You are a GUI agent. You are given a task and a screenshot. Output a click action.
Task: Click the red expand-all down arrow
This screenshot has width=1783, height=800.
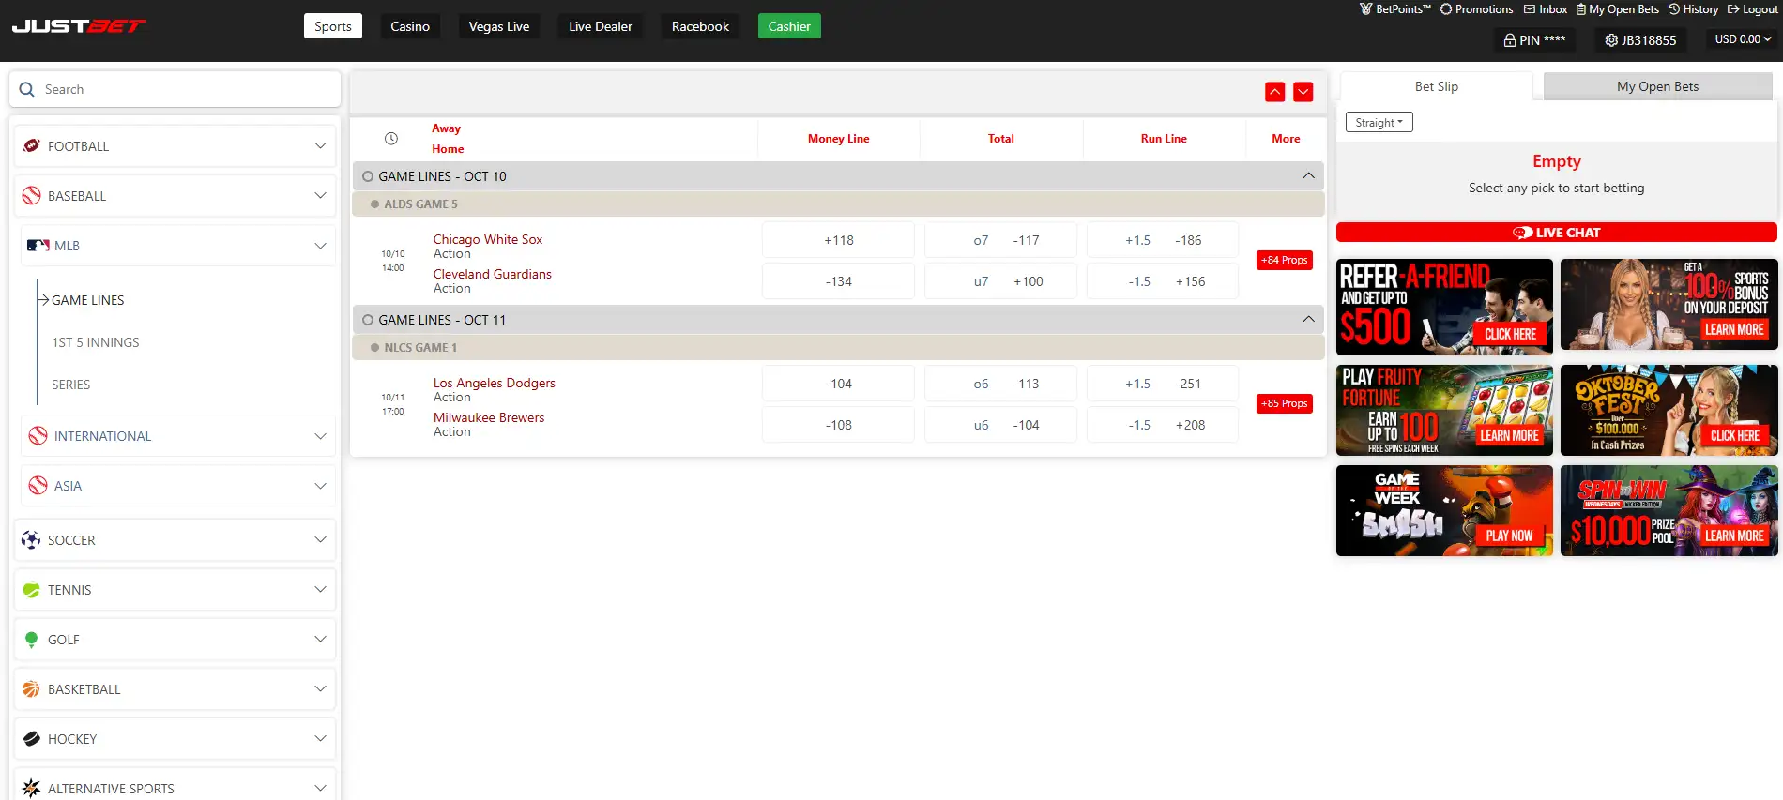click(x=1303, y=91)
